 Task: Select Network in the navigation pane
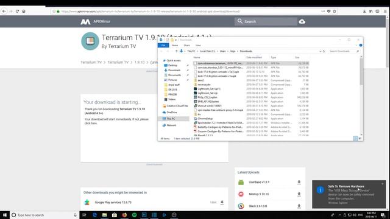(x=171, y=125)
